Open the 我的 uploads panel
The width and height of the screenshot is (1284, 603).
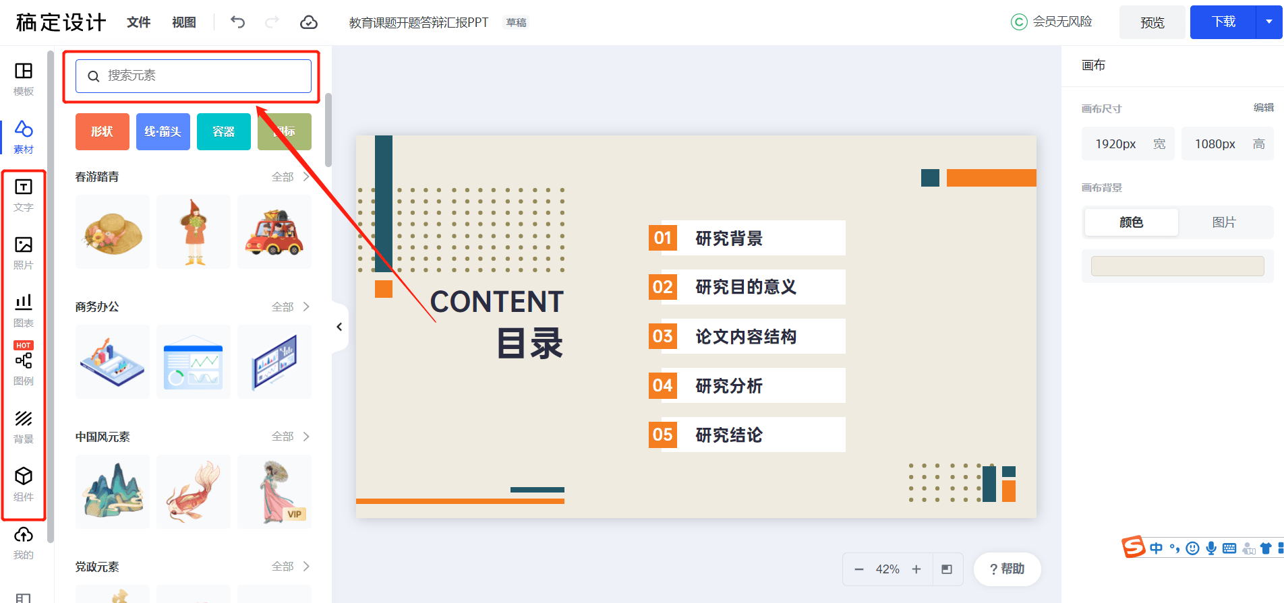24,543
